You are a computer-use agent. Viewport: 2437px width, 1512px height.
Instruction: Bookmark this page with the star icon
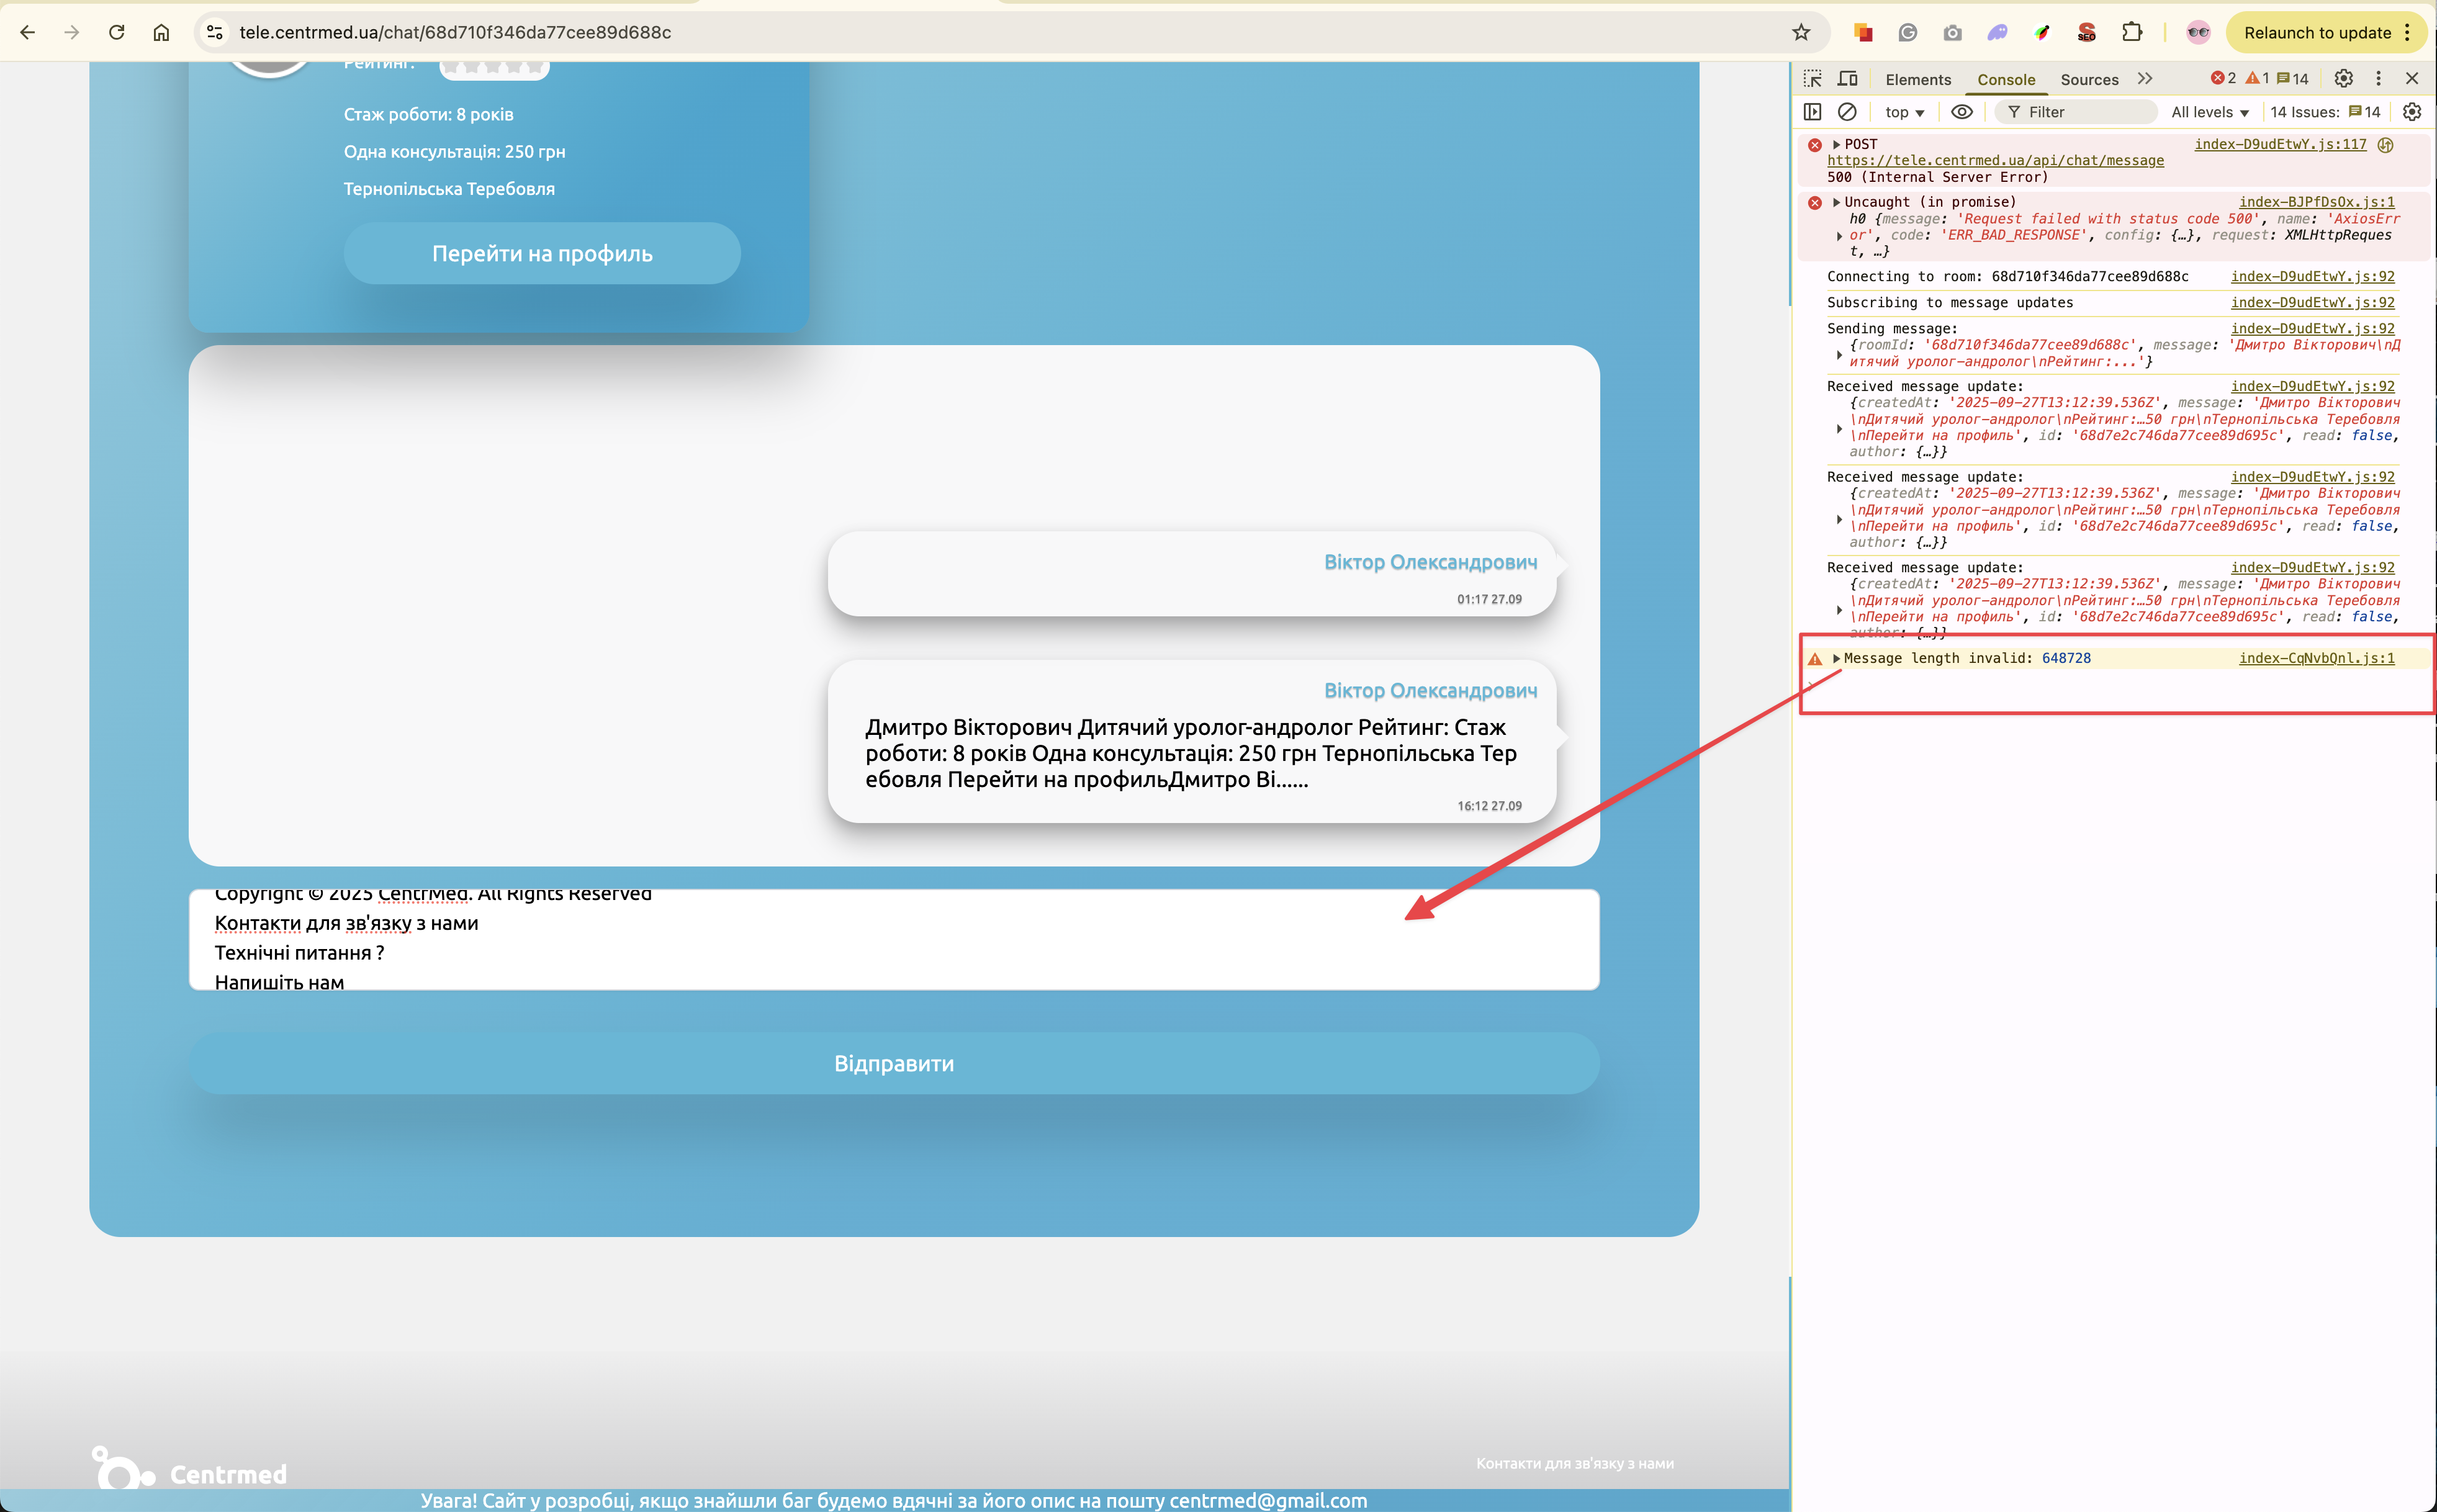(1801, 33)
